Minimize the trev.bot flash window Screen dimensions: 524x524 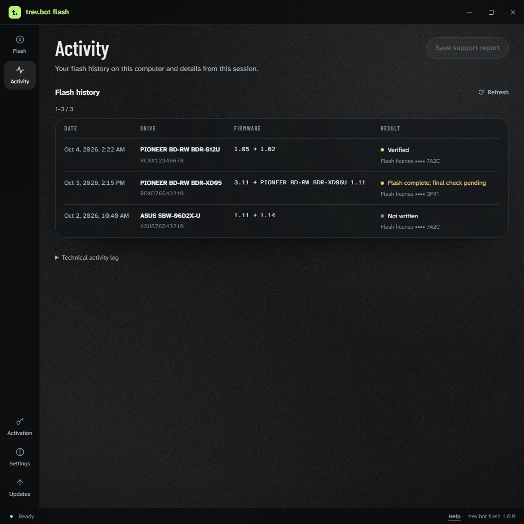coord(469,12)
